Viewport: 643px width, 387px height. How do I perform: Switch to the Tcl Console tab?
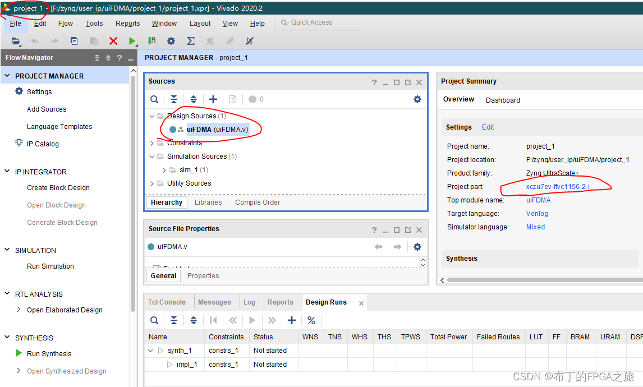click(167, 302)
